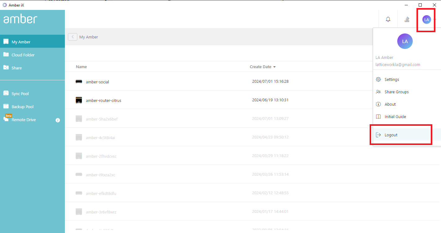The height and width of the screenshot is (233, 441).
Task: Click the Initial Guide book icon
Action: pyautogui.click(x=378, y=116)
